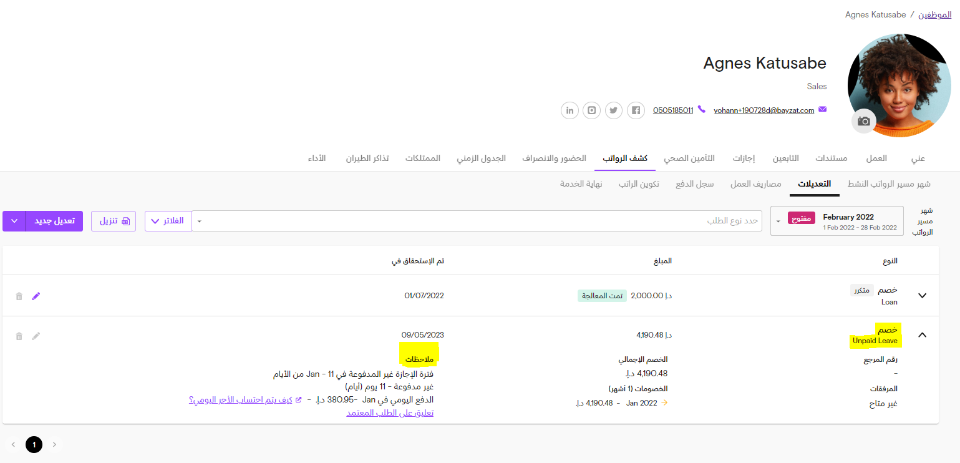Open شهر مسير الرواتب النشط sub-tab
The image size is (960, 463).
889,184
